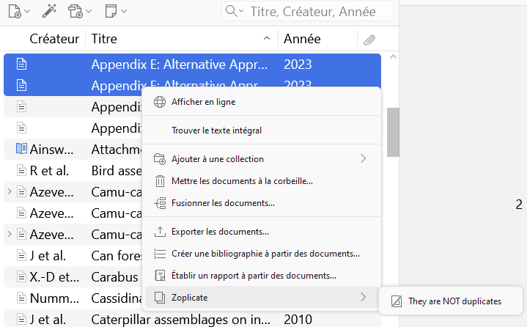Open Ajouter à une collection submenu
The width and height of the screenshot is (527, 327).
[262, 159]
